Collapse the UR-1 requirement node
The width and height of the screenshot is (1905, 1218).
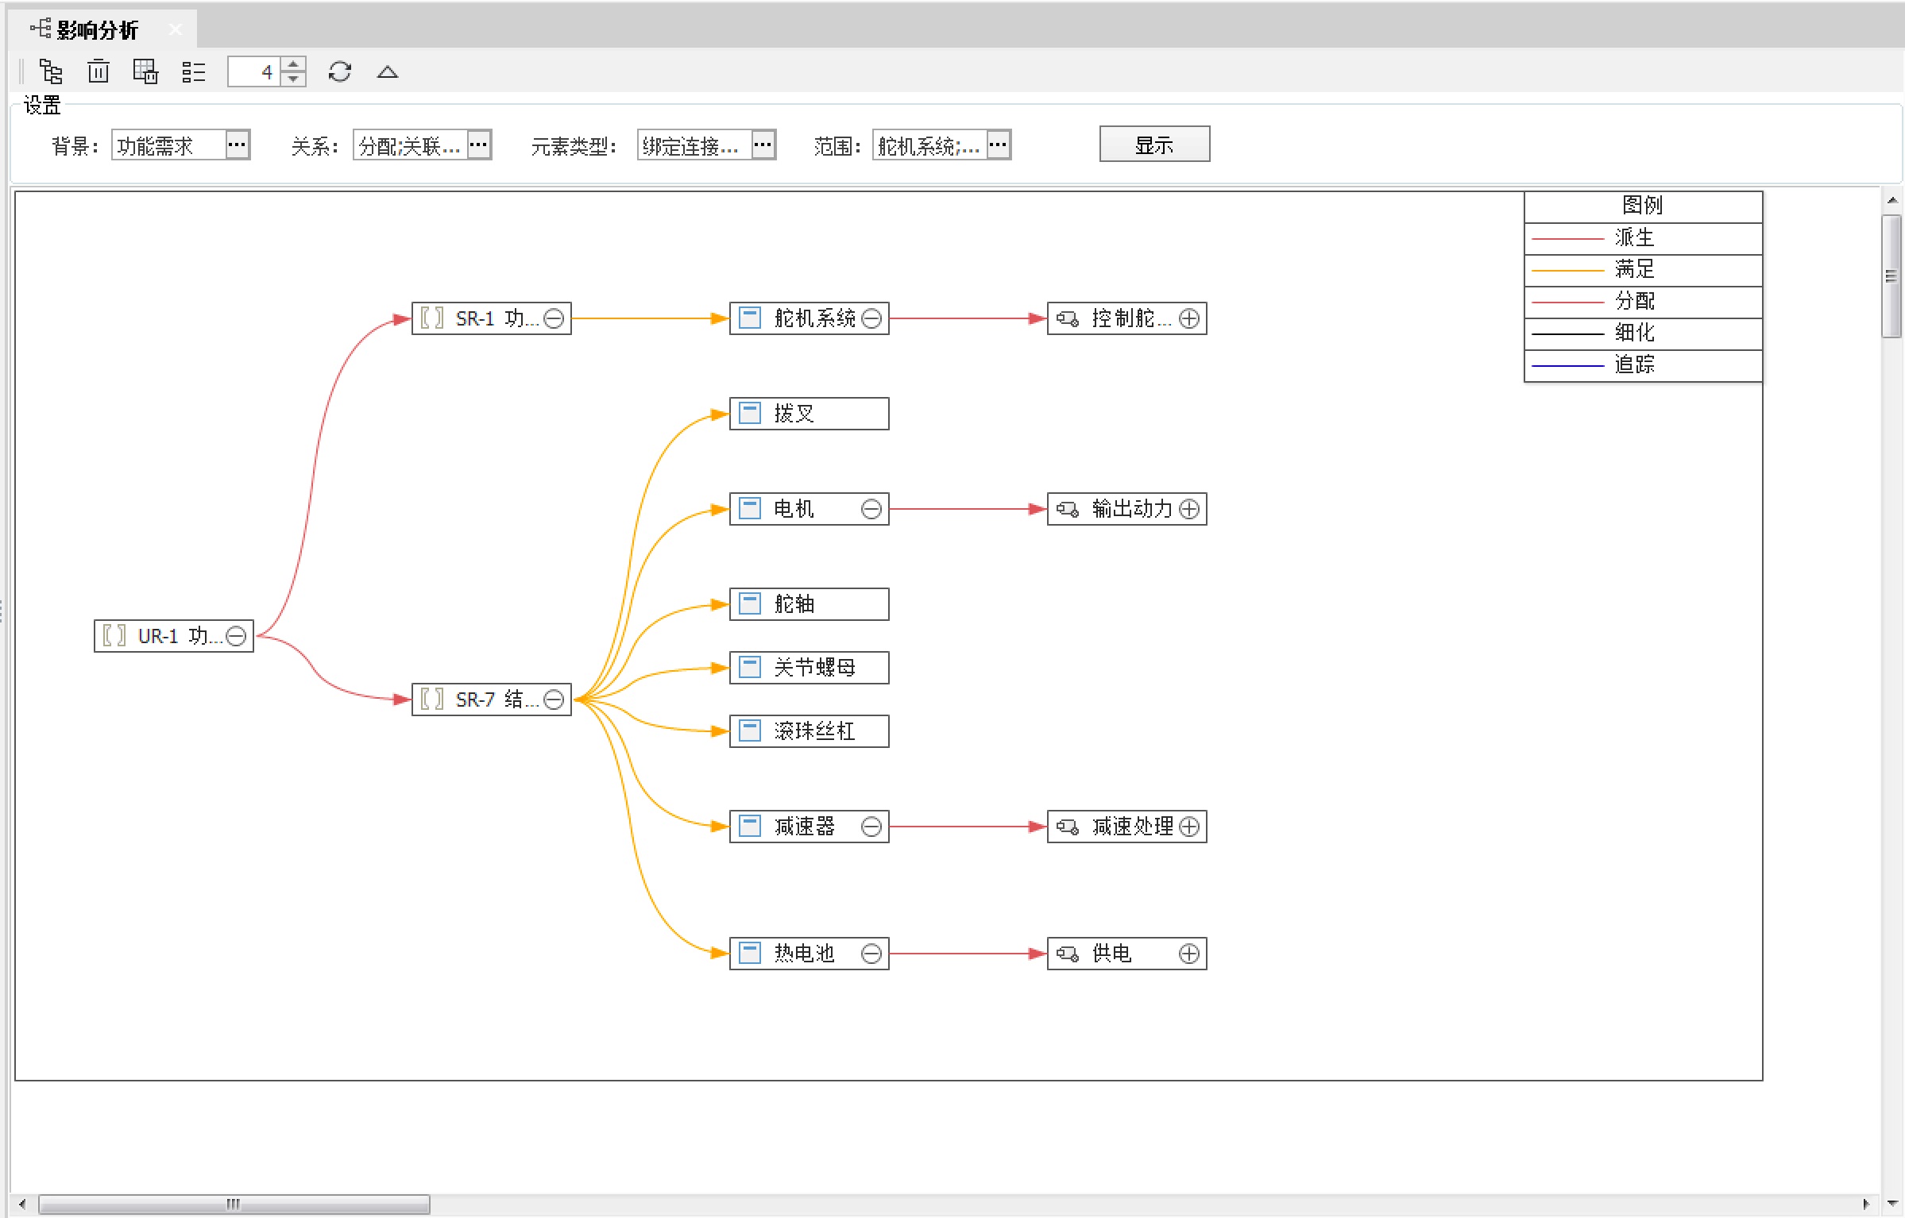(236, 636)
